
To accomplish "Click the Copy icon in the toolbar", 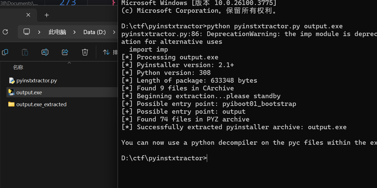I will click(x=5, y=52).
